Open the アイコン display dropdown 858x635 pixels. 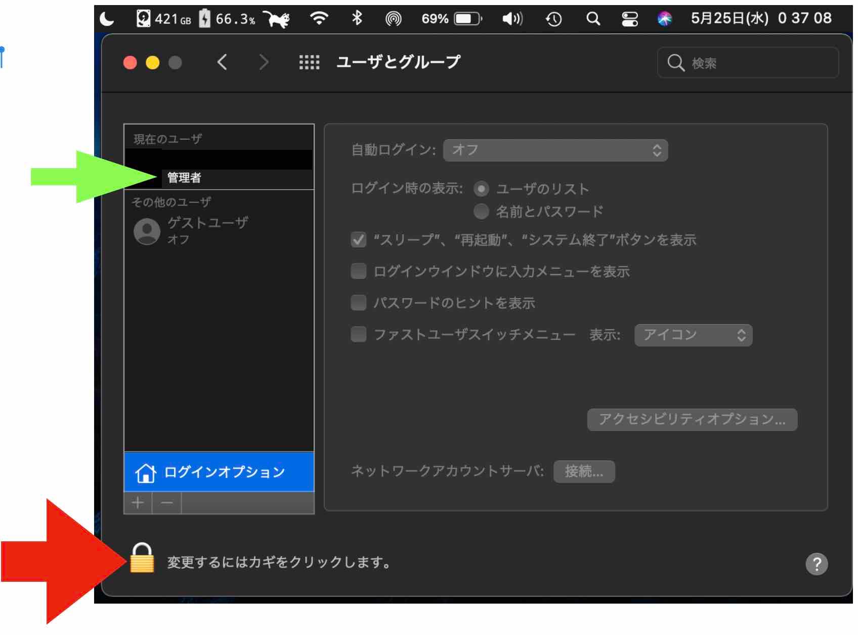pos(694,335)
